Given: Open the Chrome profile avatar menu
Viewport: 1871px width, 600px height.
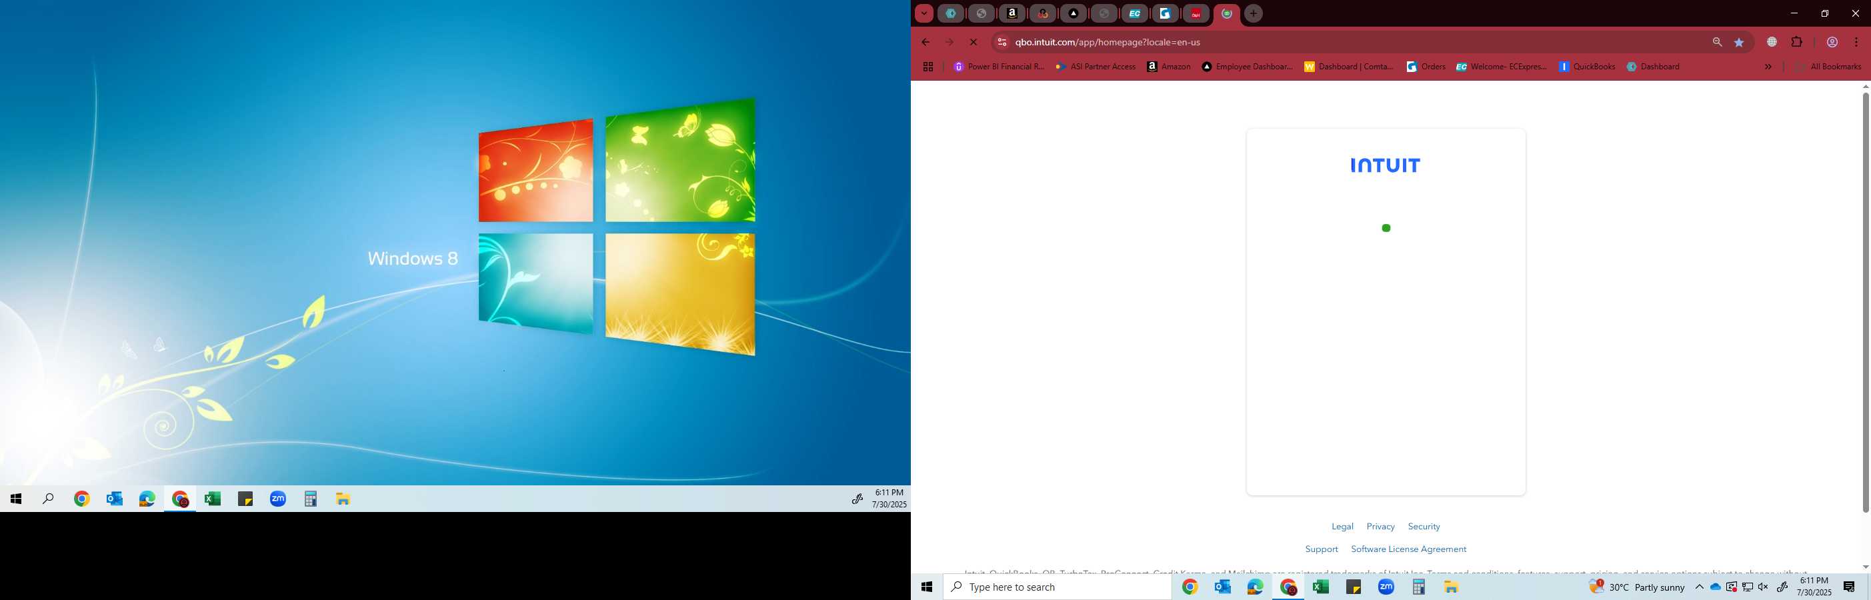Looking at the screenshot, I should point(1832,42).
